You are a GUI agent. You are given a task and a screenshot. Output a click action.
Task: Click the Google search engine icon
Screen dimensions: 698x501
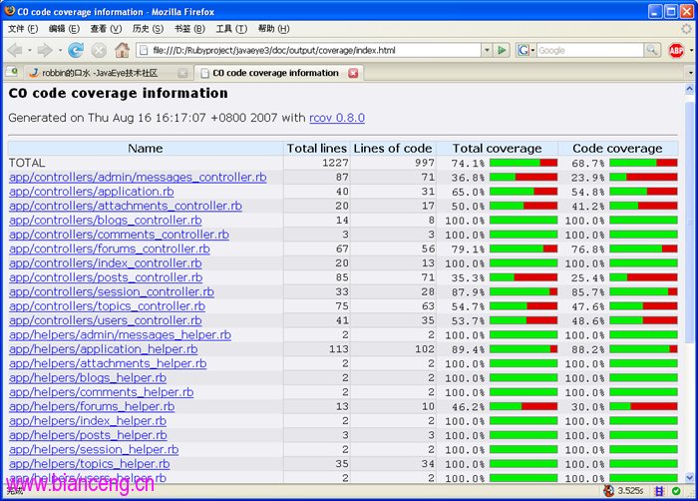pos(523,50)
